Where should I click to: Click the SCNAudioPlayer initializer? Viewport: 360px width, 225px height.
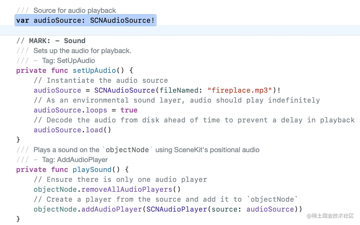point(177,209)
